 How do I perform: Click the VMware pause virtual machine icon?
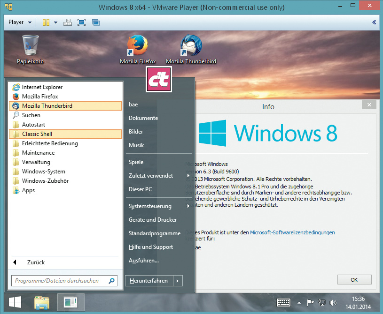(46, 22)
